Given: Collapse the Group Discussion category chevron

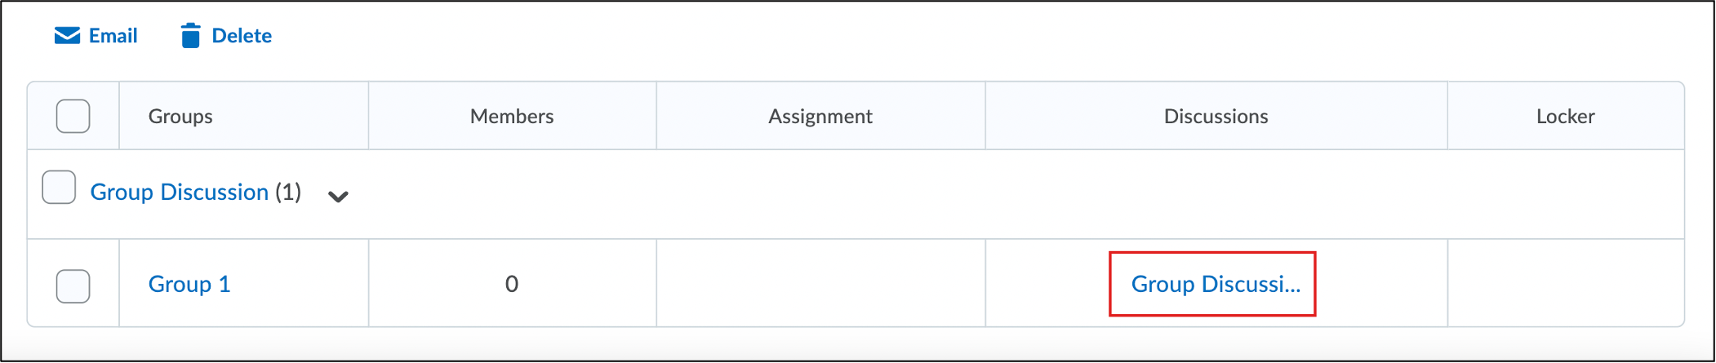Looking at the screenshot, I should [338, 196].
